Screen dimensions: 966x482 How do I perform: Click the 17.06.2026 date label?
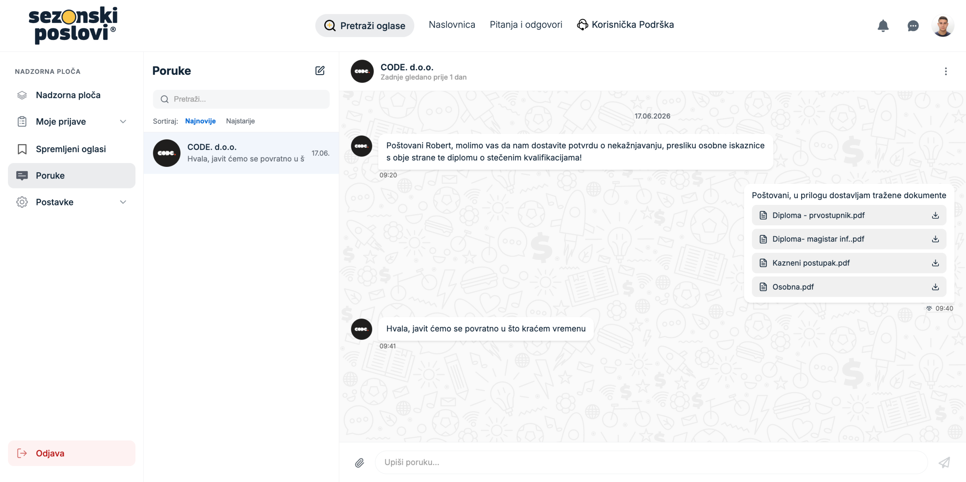click(x=652, y=116)
